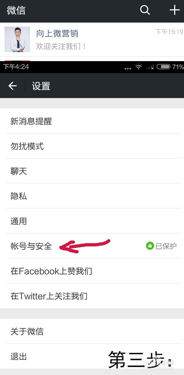
Task: Tap the cellular signal icon
Action: pyautogui.click(x=150, y=67)
